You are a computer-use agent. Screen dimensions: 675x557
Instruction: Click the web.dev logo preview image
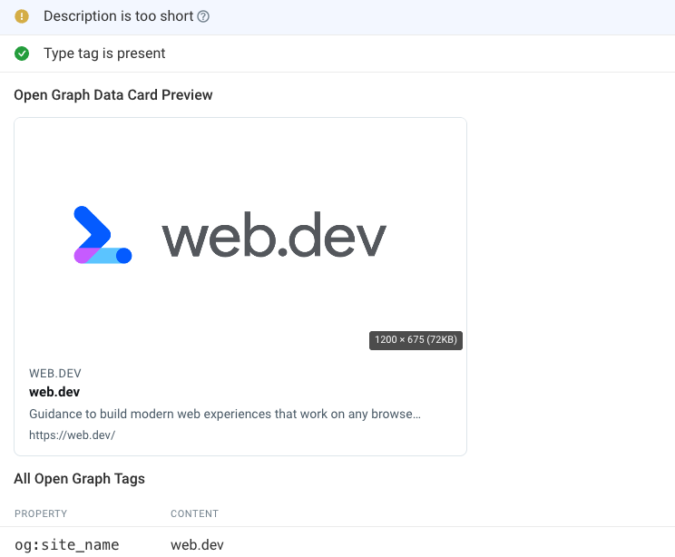(x=240, y=236)
